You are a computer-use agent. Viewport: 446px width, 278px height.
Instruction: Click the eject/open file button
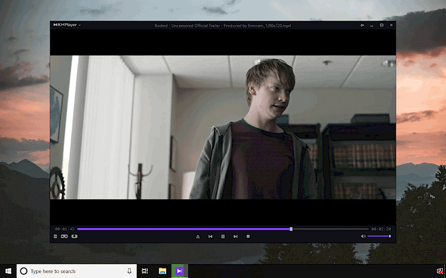[198, 237]
